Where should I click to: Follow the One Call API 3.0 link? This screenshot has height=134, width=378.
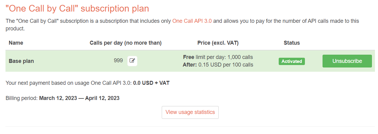tap(192, 21)
